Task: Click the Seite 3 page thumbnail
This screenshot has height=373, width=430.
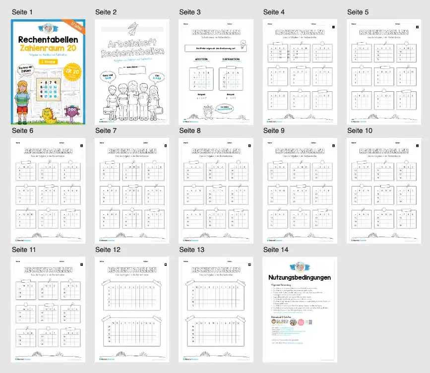Action: tap(216, 72)
